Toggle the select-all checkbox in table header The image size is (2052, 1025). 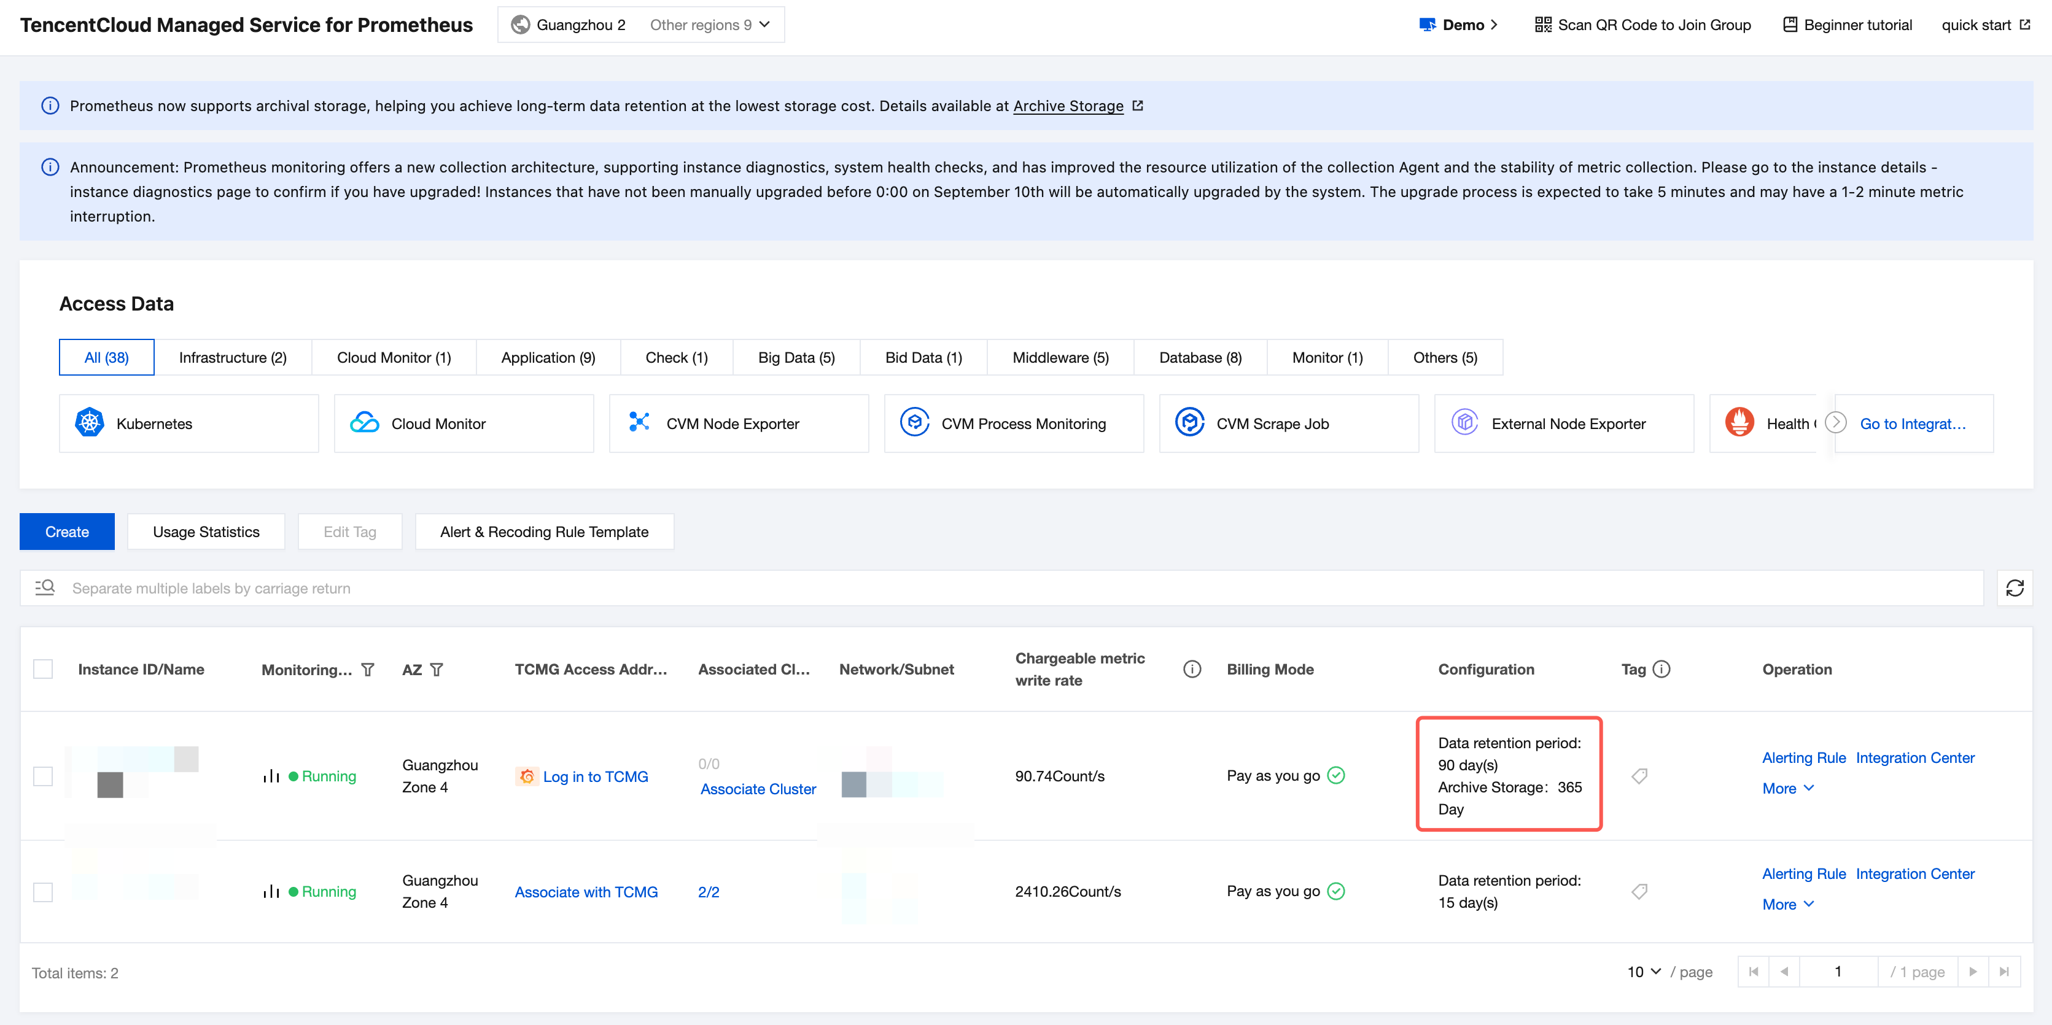tap(43, 669)
